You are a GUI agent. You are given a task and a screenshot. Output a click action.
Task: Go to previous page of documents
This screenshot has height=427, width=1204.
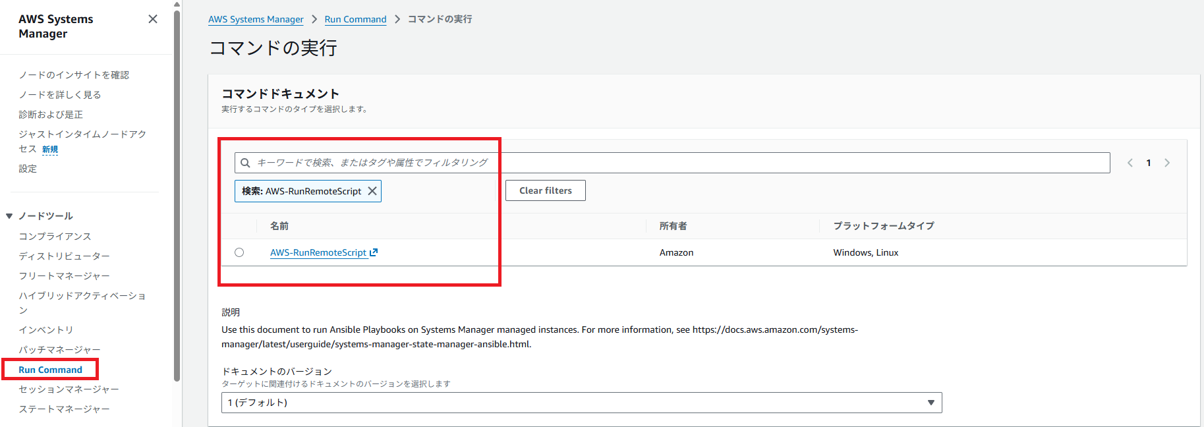coord(1130,163)
